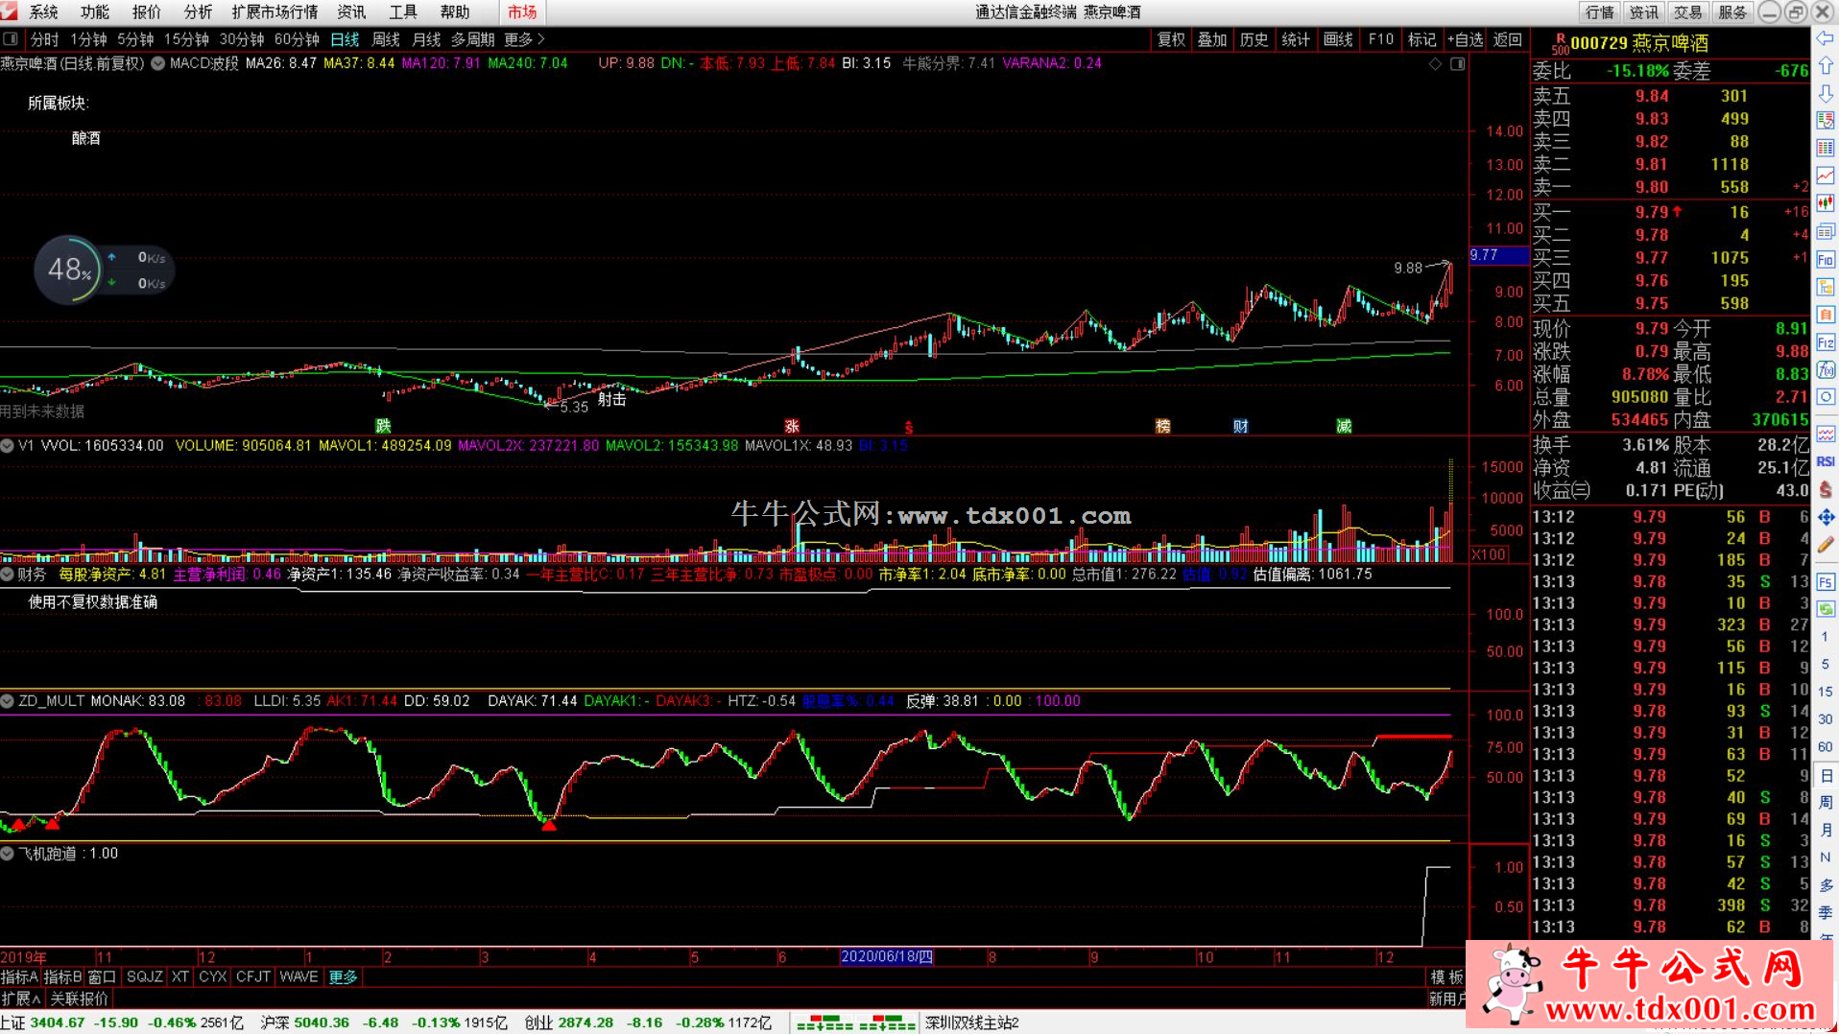Click the back arrow icon in right sidebar
The image size is (1839, 1034).
coord(1826,38)
